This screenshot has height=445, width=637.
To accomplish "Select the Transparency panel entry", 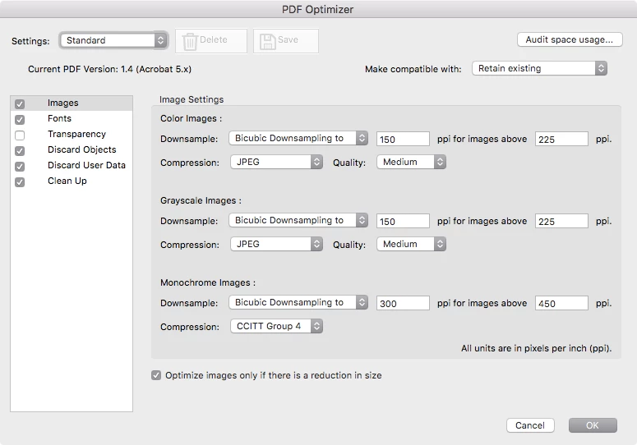I will (72, 135).
